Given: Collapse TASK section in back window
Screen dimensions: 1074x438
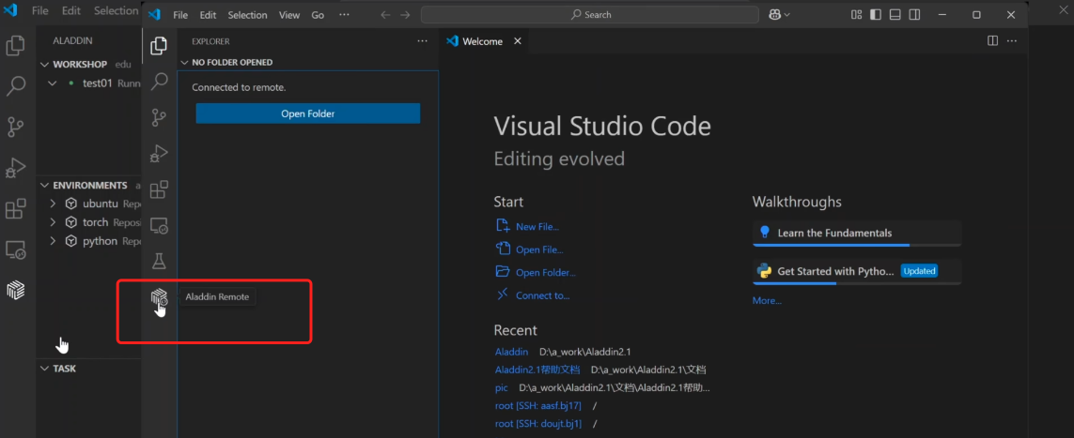Looking at the screenshot, I should pyautogui.click(x=45, y=369).
